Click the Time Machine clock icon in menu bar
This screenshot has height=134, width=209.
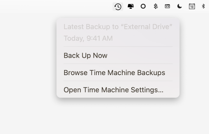[118, 7]
